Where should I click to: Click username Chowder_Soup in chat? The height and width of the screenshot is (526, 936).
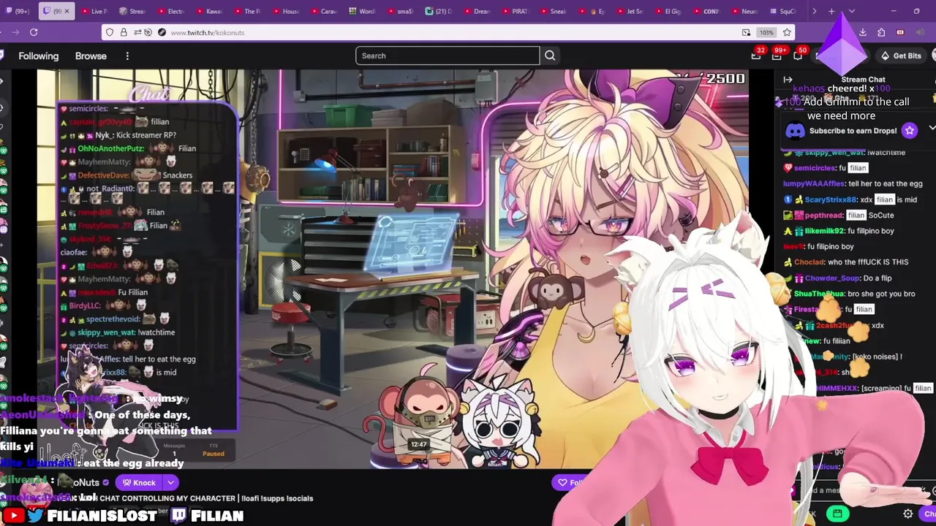pos(832,278)
